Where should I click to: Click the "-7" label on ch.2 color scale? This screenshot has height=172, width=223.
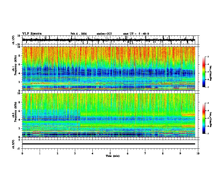[208, 133]
